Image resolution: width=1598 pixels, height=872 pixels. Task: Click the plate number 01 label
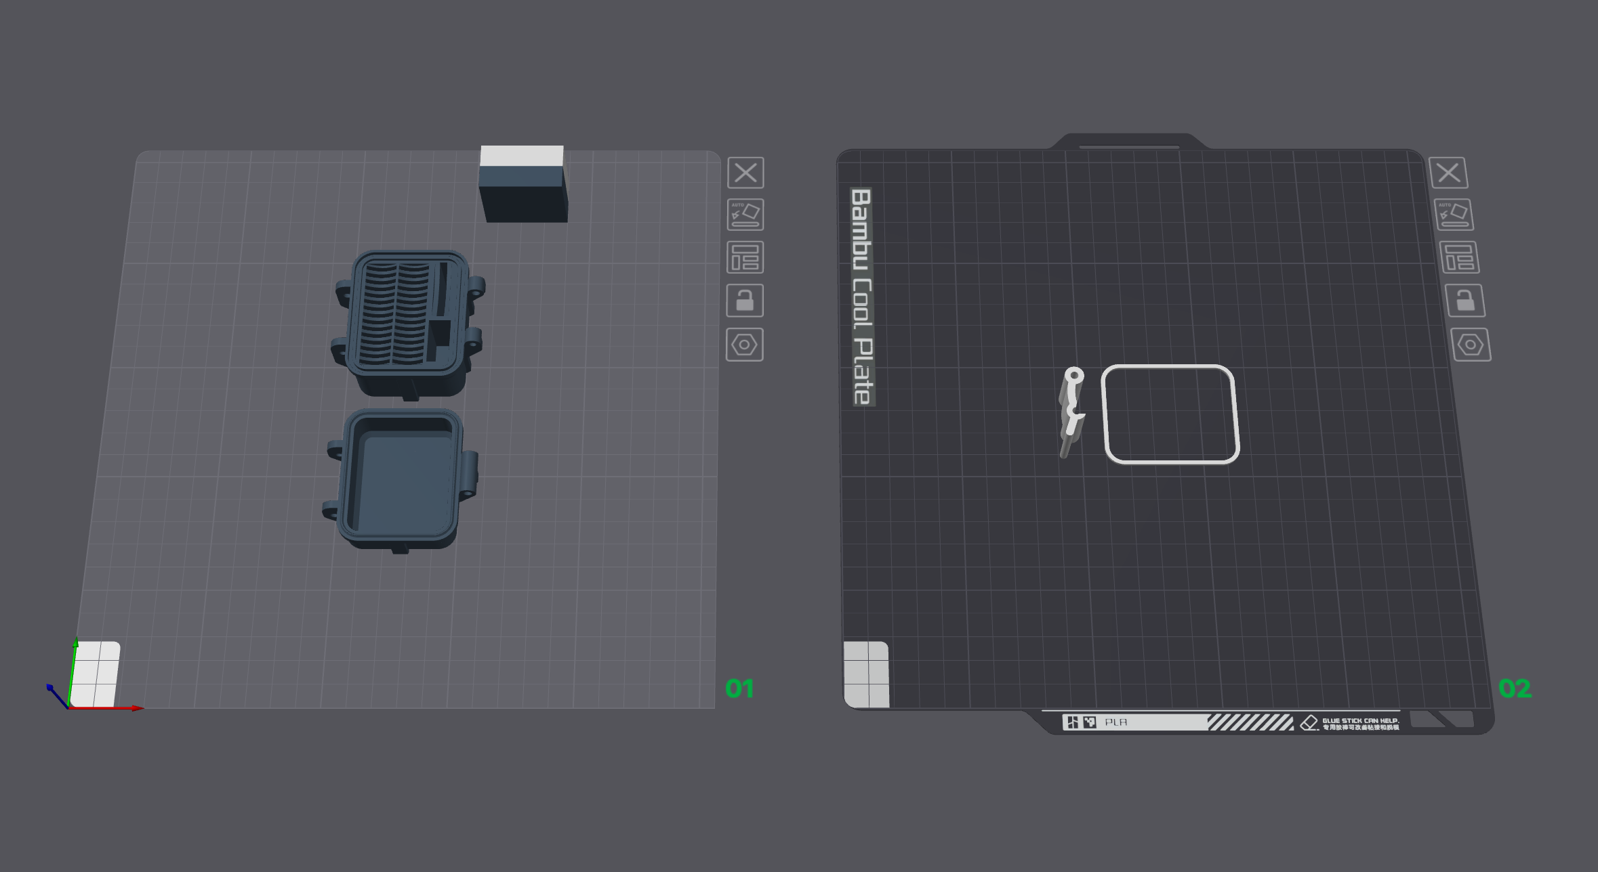coord(739,689)
